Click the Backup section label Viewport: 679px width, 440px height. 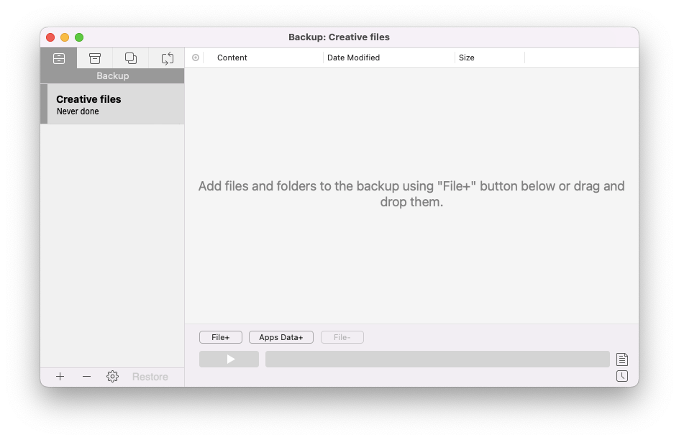[x=113, y=75]
